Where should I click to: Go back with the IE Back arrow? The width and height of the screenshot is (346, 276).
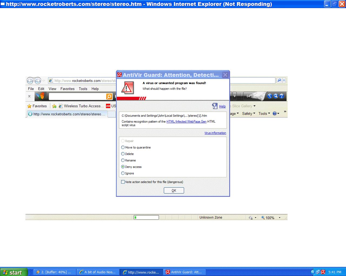[30, 80]
